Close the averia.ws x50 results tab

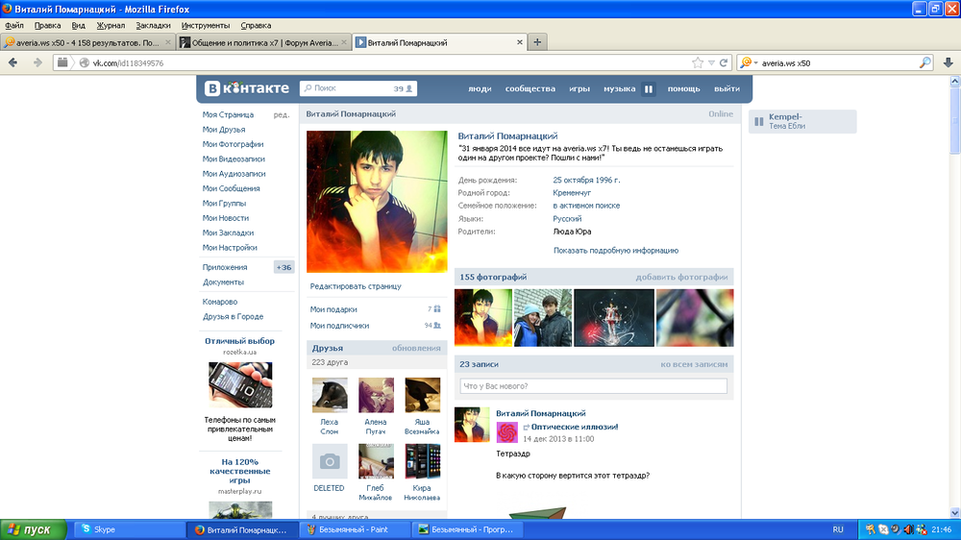coord(168,42)
